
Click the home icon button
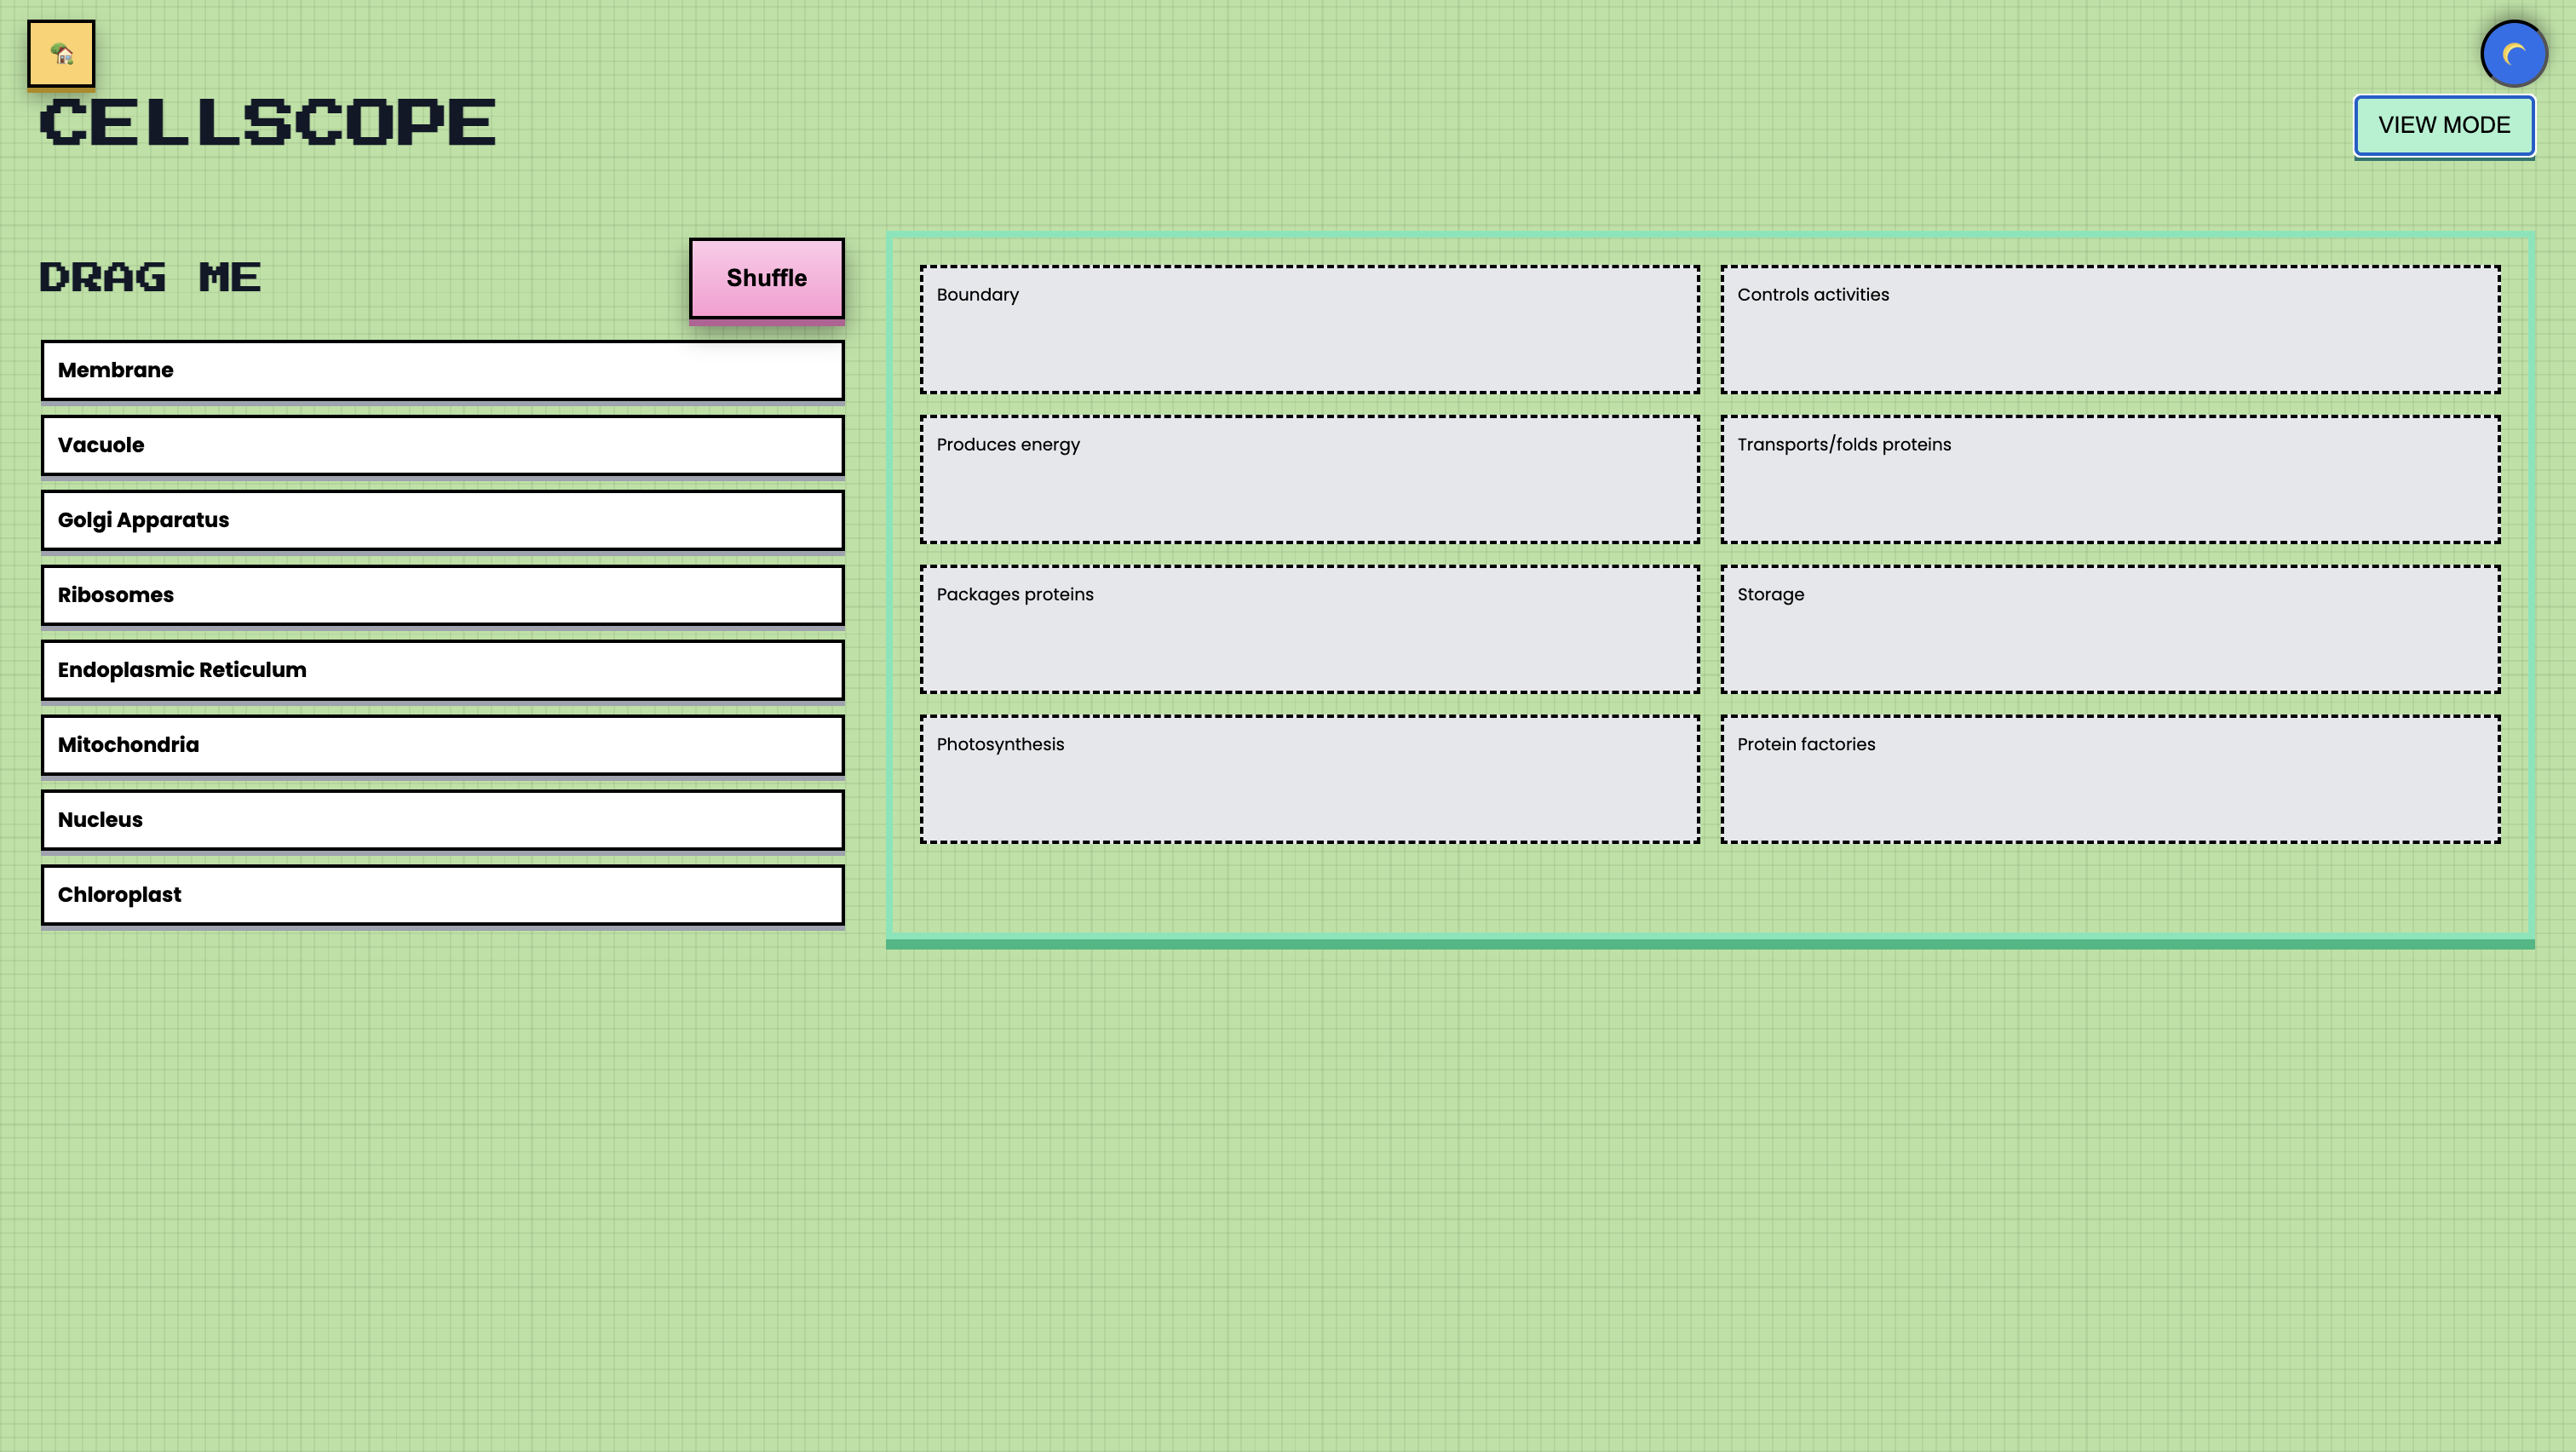pos(61,54)
